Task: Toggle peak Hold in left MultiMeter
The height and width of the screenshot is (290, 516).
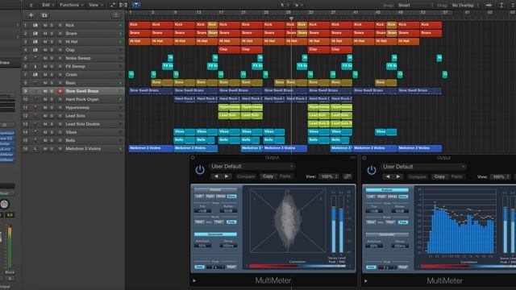Action: click(x=199, y=267)
